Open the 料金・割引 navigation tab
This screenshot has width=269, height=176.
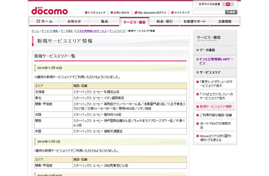164,22
